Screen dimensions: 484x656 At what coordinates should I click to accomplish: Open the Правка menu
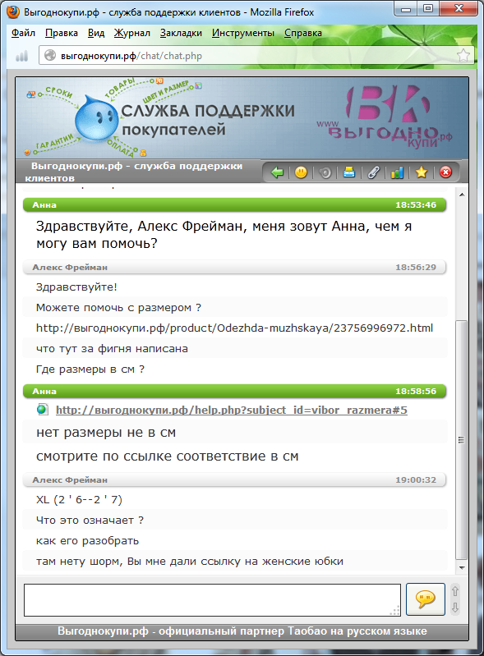point(62,33)
